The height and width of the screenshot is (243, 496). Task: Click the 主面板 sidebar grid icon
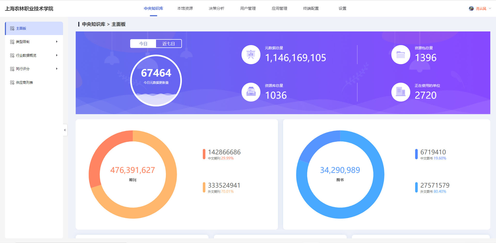click(x=12, y=28)
